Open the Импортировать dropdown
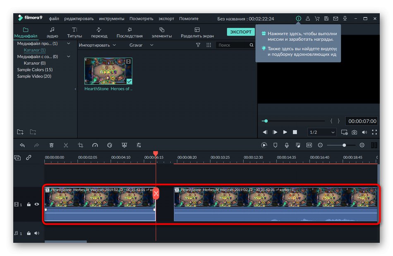Image resolution: width=393 pixels, height=256 pixels. tap(97, 45)
